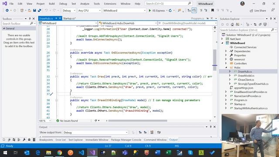Open Microsoft Teams from the taskbar

[125, 153]
